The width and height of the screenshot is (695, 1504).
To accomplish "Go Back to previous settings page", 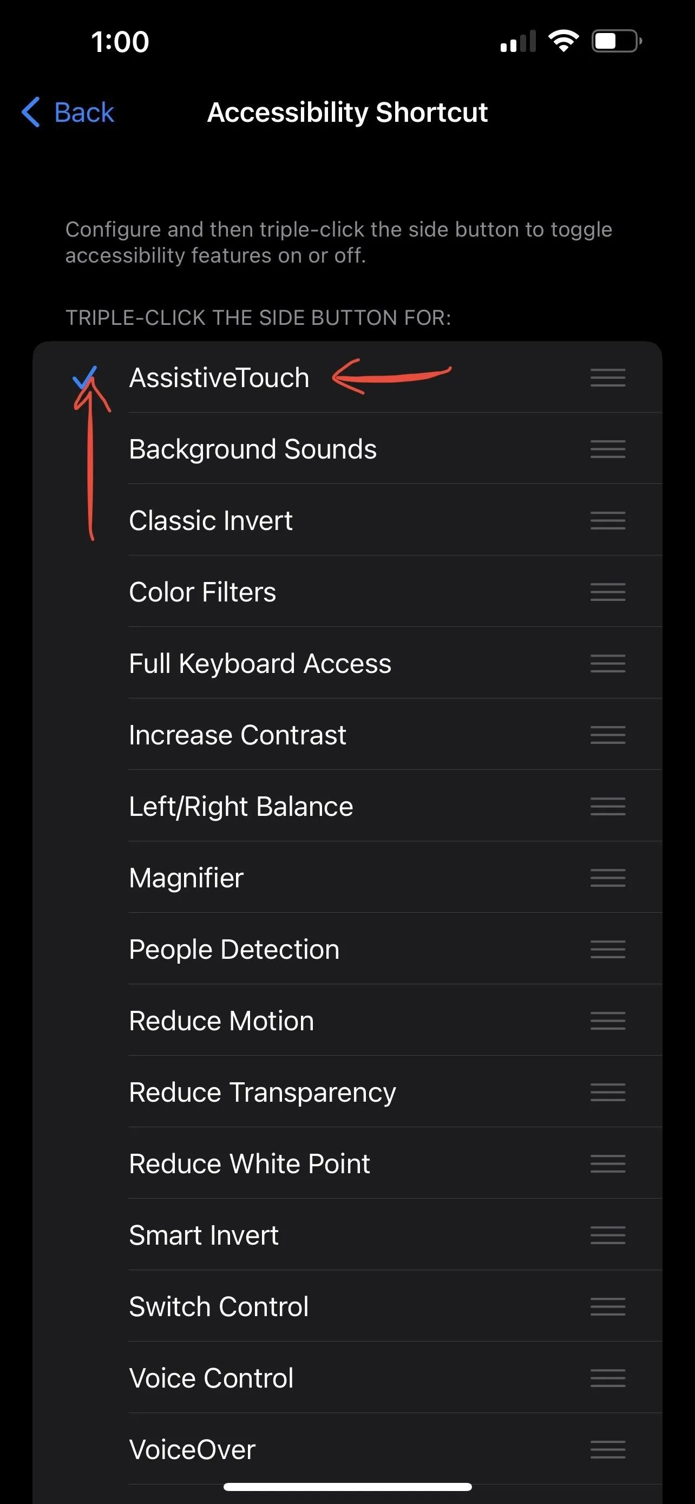I will 68,112.
